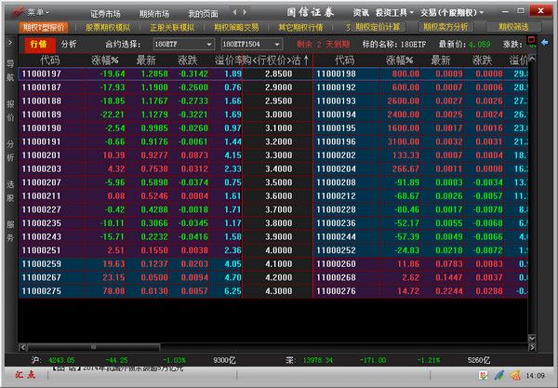Click the 期权卖方分析 button
This screenshot has width=558, height=388.
(x=445, y=27)
